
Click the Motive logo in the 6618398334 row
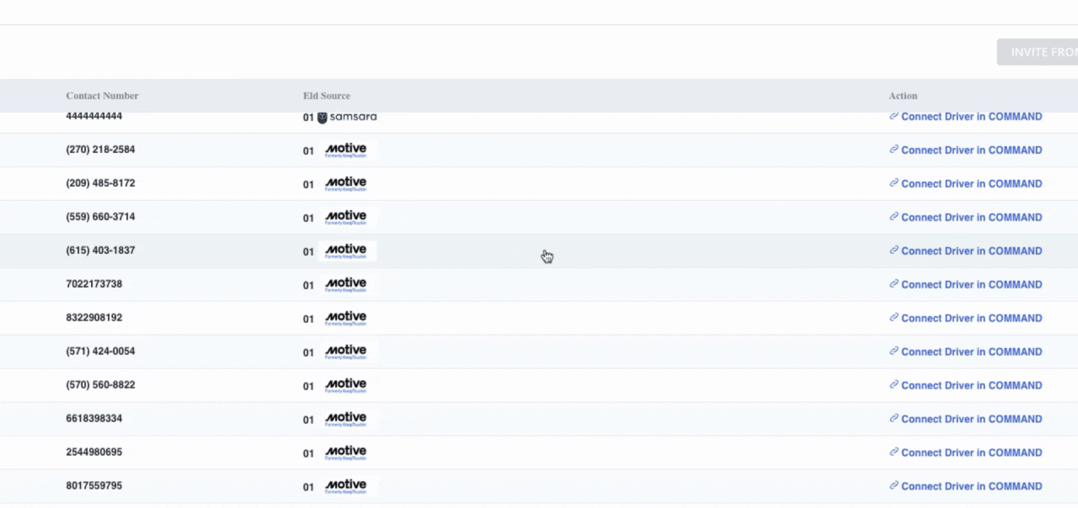[346, 419]
